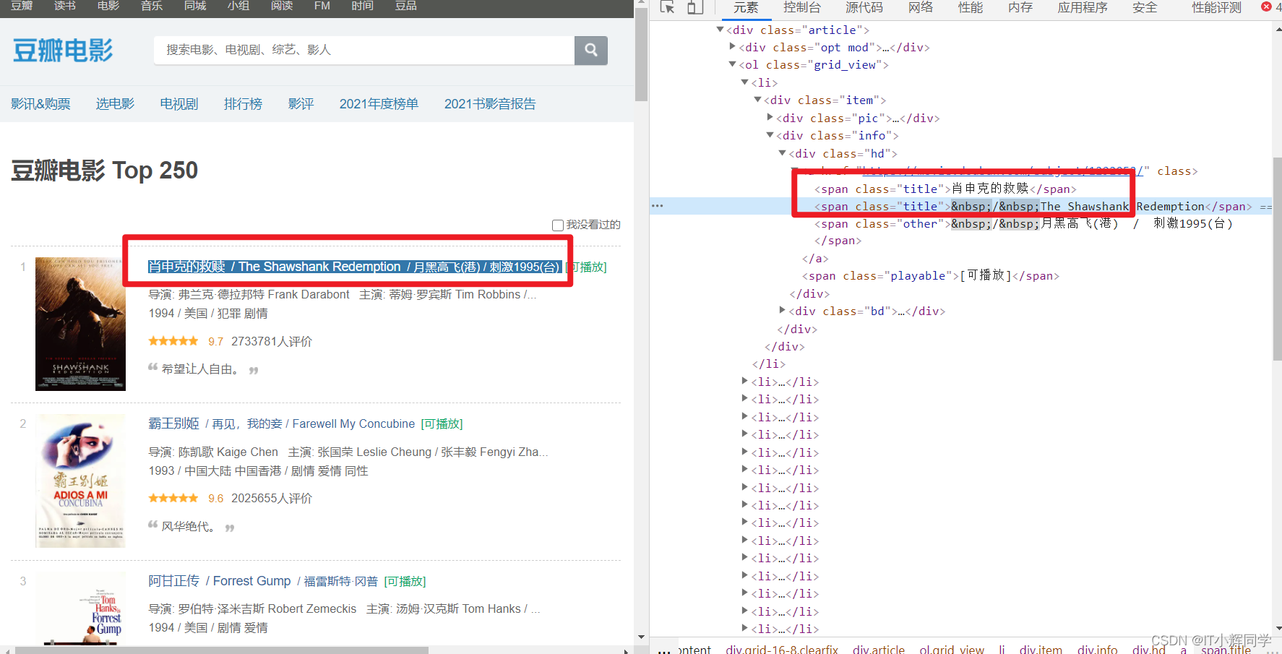Viewport: 1282px width, 654px height.
Task: Open the 性能 DevTools tab
Action: (971, 7)
